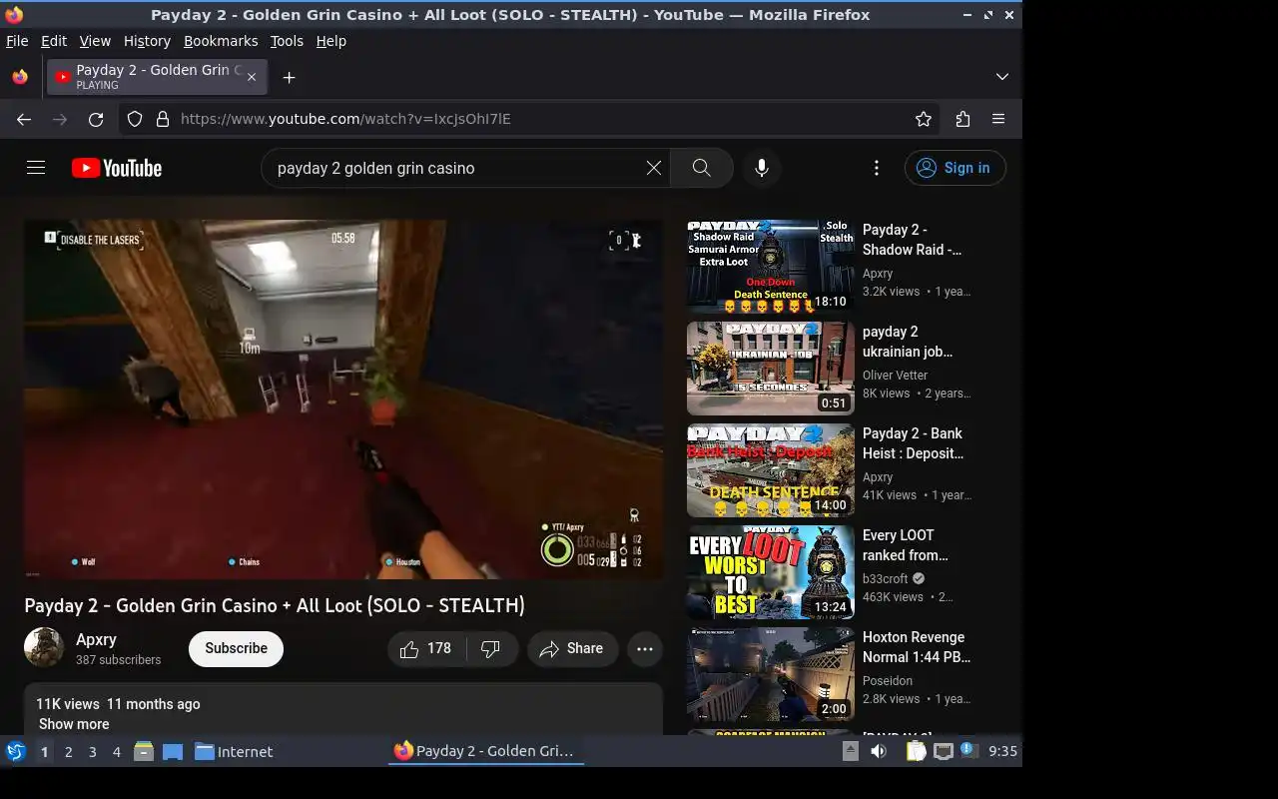Viewport: 1278px width, 799px height.
Task: Expand the tray up-arrow button
Action: coord(851,751)
